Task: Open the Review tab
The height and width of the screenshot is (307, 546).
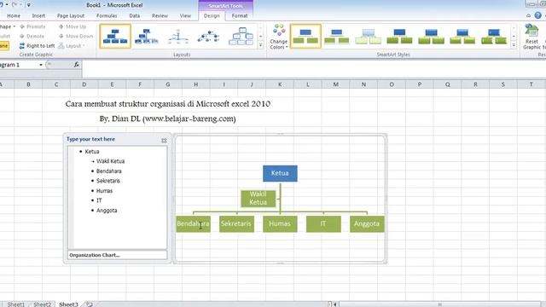Action: click(x=160, y=15)
